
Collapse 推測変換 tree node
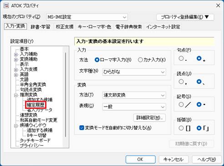[x=16, y=95]
